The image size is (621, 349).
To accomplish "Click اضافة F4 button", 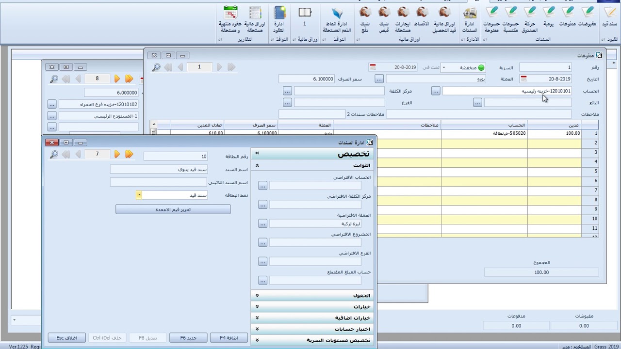I will click(x=229, y=338).
